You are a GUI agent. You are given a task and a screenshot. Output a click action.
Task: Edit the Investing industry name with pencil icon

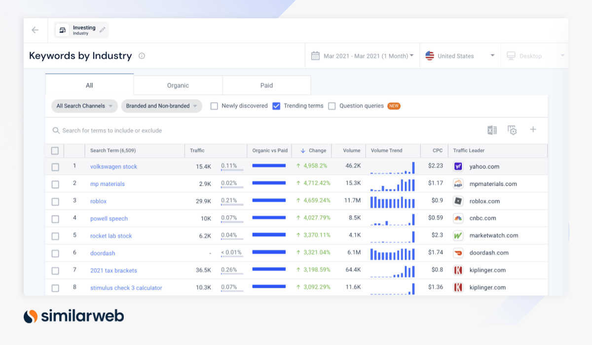(102, 30)
